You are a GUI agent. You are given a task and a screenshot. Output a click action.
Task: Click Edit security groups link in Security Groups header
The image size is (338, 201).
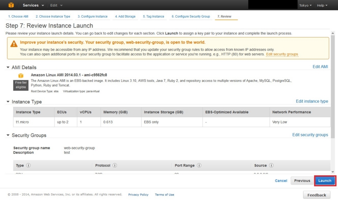310,135
